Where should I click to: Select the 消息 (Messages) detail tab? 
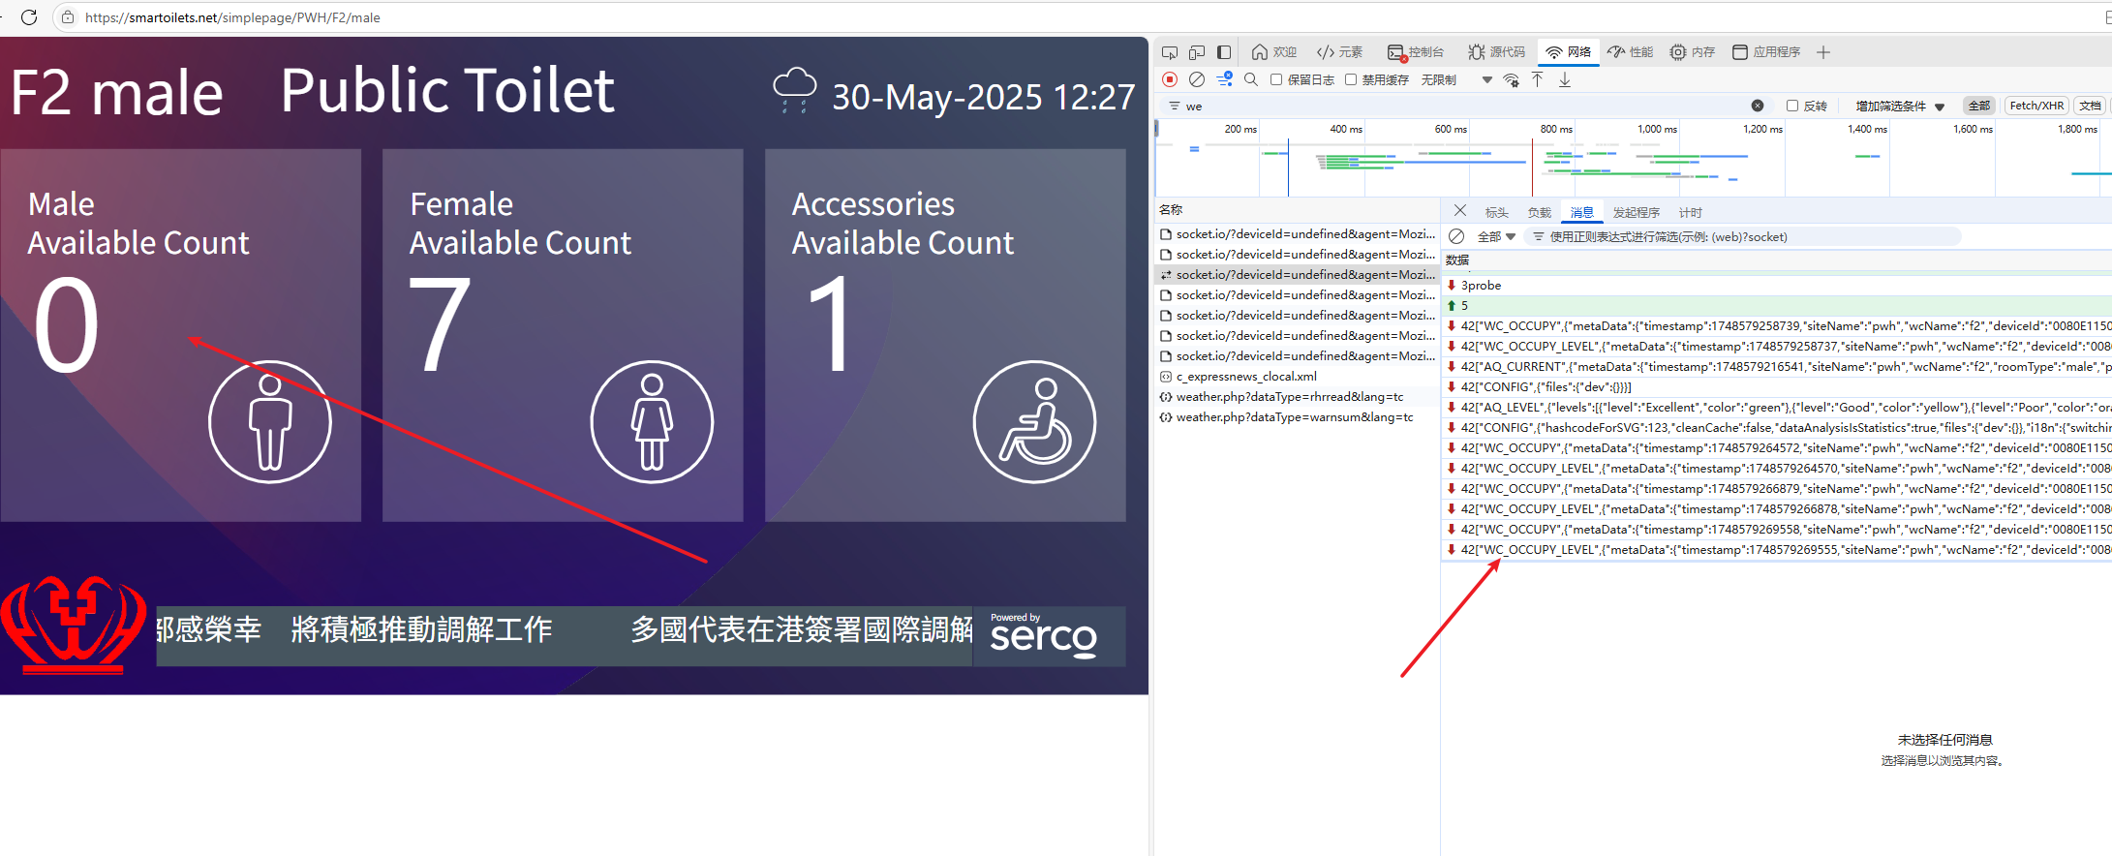coord(1582,212)
